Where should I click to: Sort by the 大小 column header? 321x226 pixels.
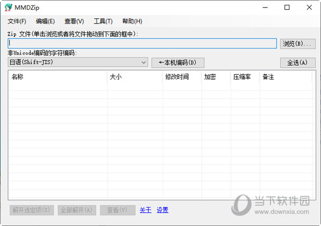(135, 77)
